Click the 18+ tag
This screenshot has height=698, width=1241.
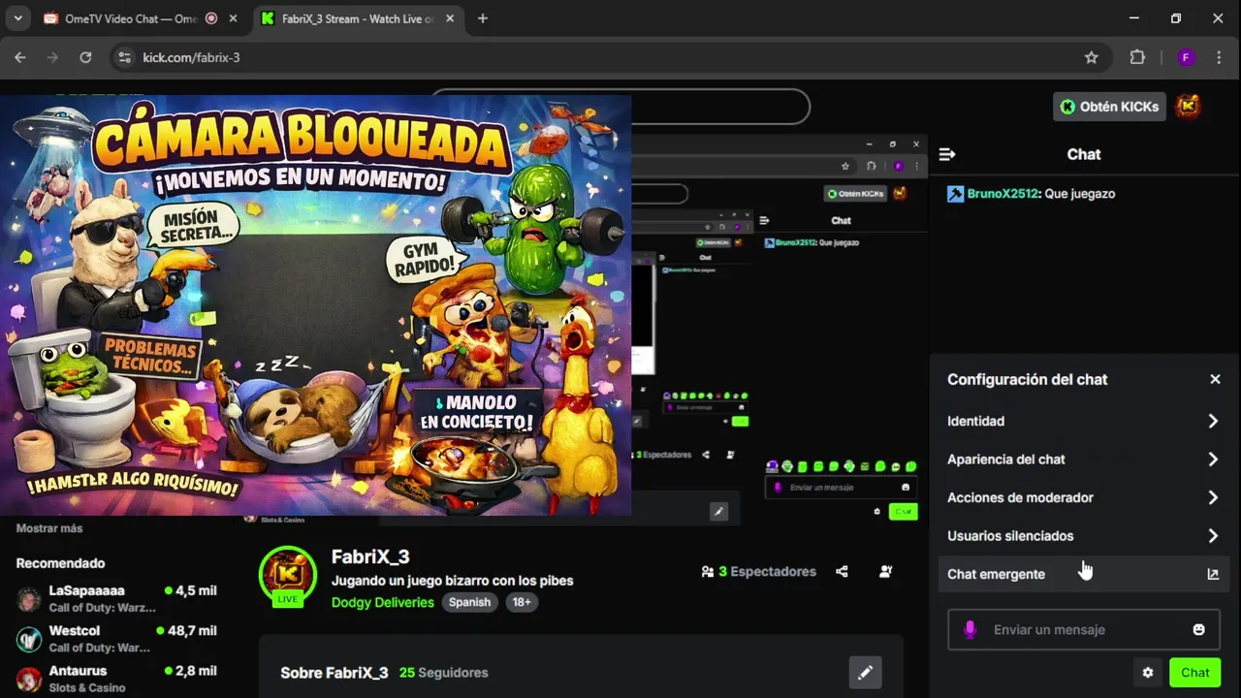tap(521, 602)
